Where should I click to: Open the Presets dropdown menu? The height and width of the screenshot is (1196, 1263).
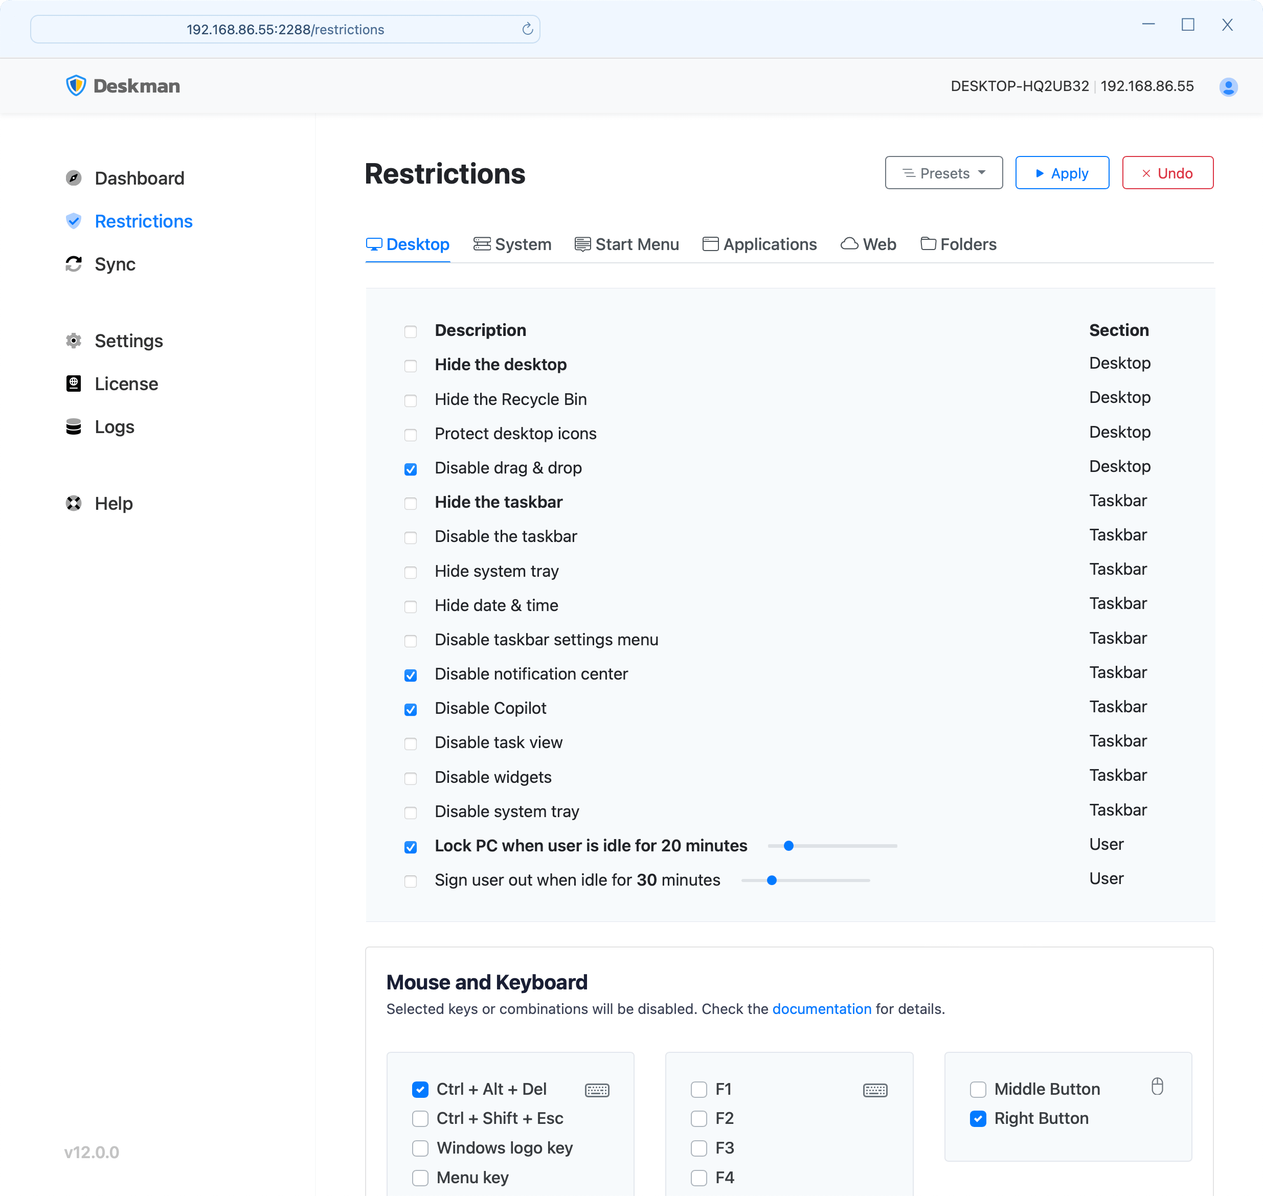[x=943, y=173]
